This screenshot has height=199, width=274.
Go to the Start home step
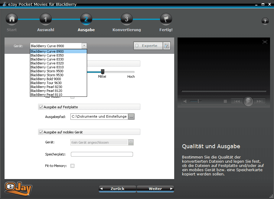click(12, 20)
